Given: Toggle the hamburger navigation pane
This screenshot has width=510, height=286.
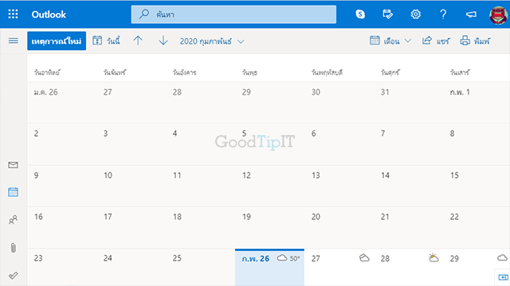Looking at the screenshot, I should (x=14, y=41).
